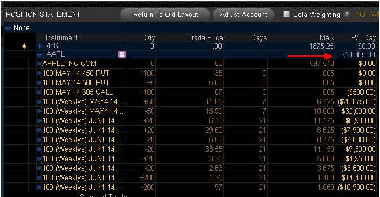Collapse the AAPL position group

[x=39, y=56]
